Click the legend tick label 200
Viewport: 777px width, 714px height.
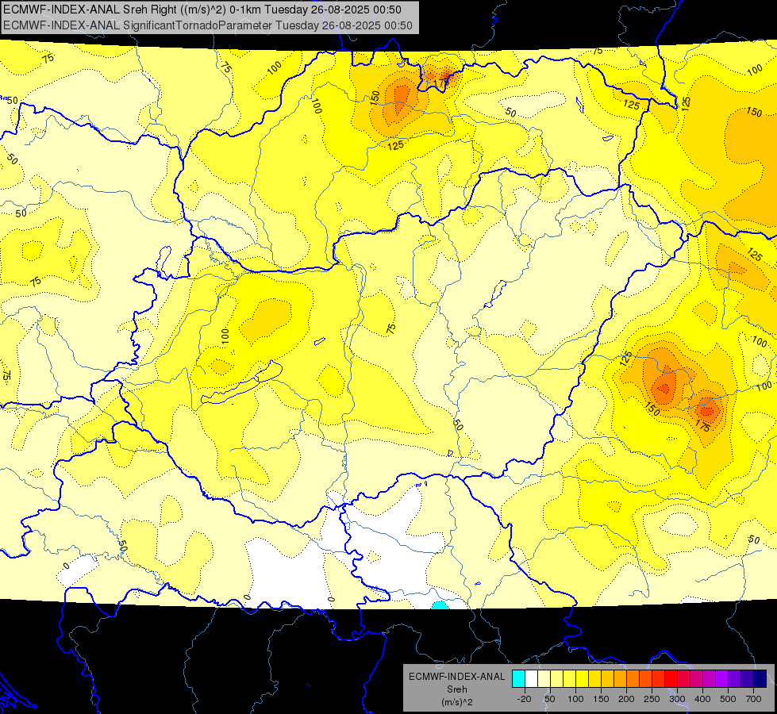coord(626,699)
